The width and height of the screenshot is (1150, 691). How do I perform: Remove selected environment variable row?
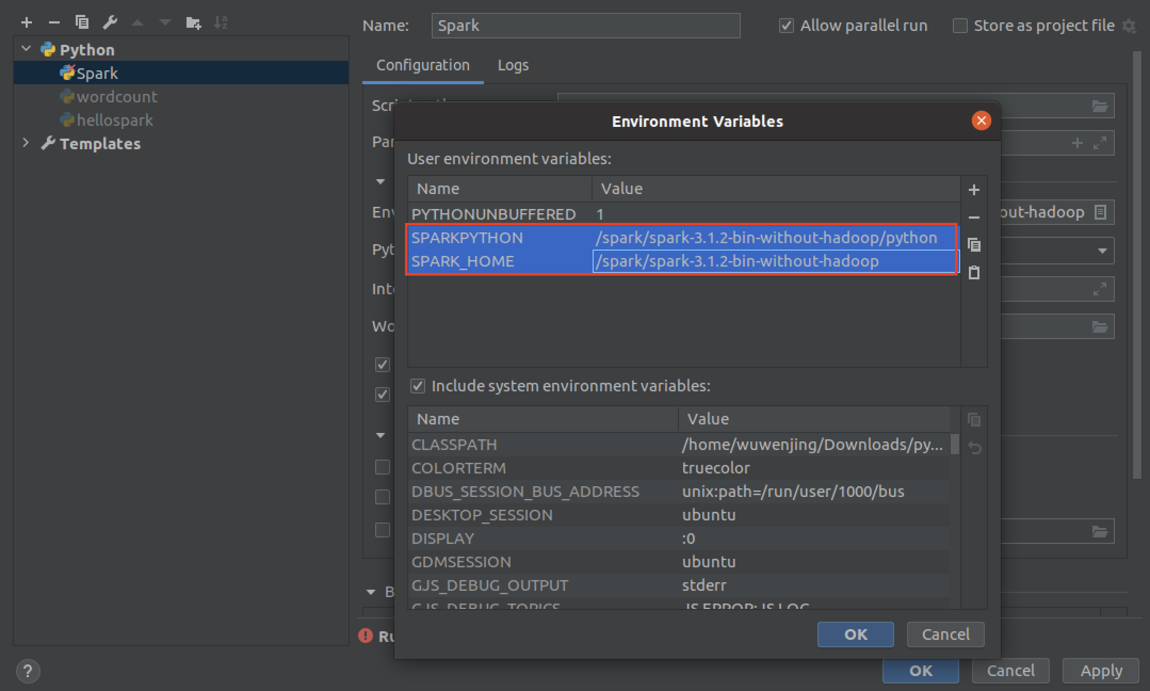pyautogui.click(x=974, y=218)
